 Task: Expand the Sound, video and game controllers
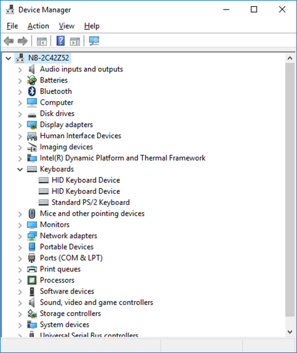(x=20, y=302)
